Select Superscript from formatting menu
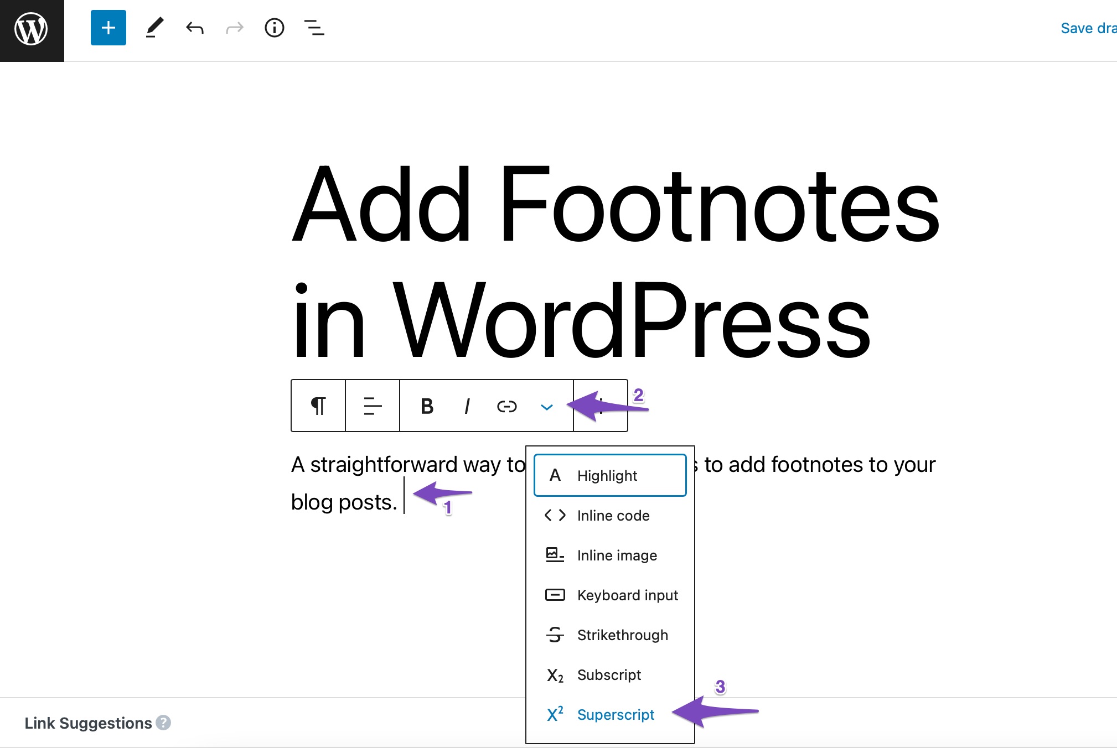The height and width of the screenshot is (748, 1117). [616, 714]
